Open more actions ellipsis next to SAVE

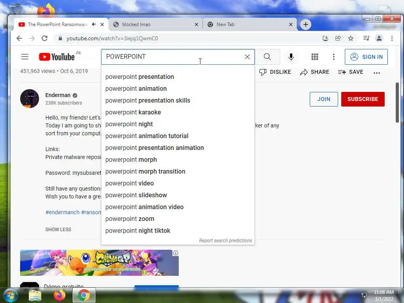[x=377, y=73]
